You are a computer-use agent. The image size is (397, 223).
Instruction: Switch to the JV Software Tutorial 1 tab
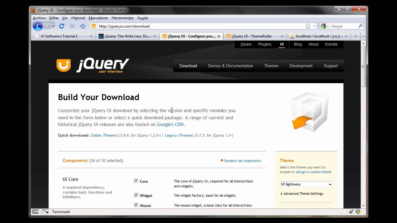click(64, 36)
